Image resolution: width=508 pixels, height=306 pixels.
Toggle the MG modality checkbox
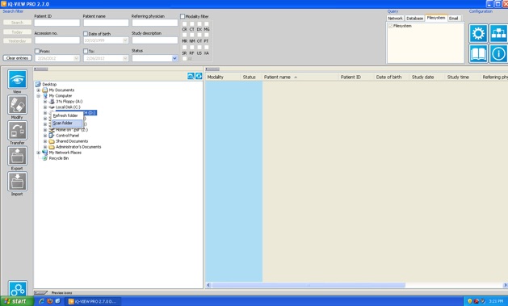click(207, 23)
